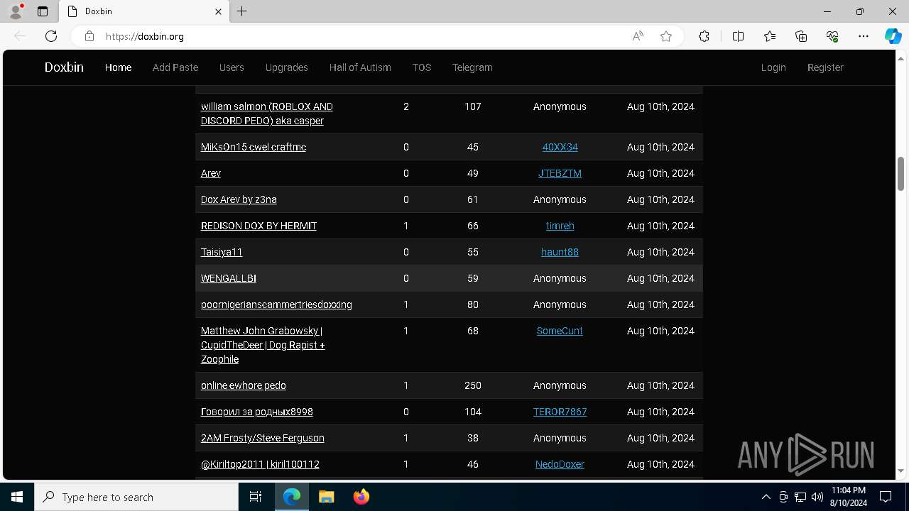This screenshot has width=909, height=511.
Task: Open Settings and more ellipsis menu
Action: point(864,36)
